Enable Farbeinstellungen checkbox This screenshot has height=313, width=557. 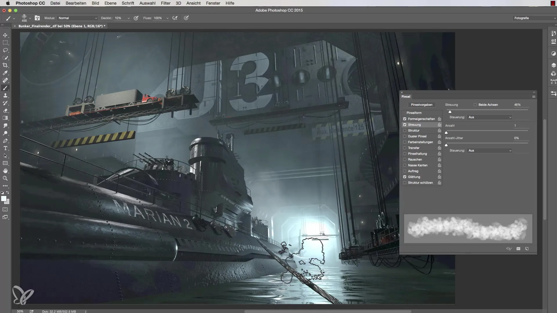405,142
